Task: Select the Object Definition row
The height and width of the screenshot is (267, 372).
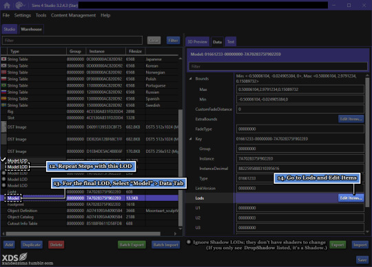Action: pos(90,211)
